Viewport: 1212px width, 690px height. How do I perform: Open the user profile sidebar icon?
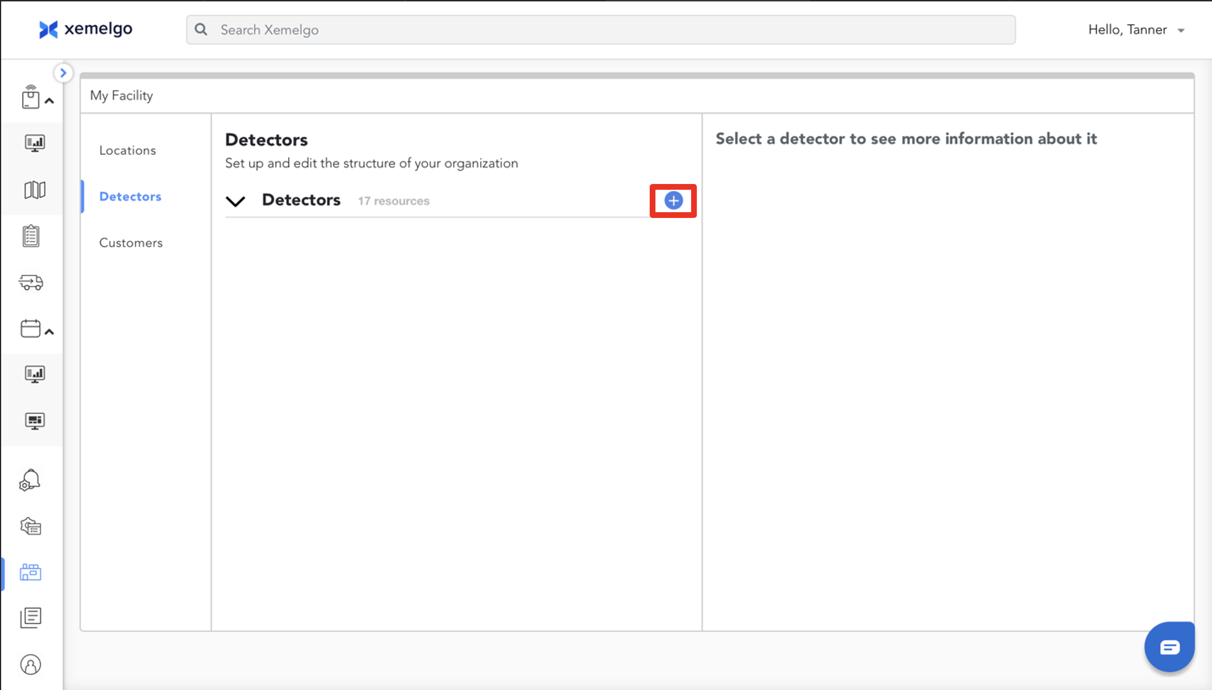point(30,665)
